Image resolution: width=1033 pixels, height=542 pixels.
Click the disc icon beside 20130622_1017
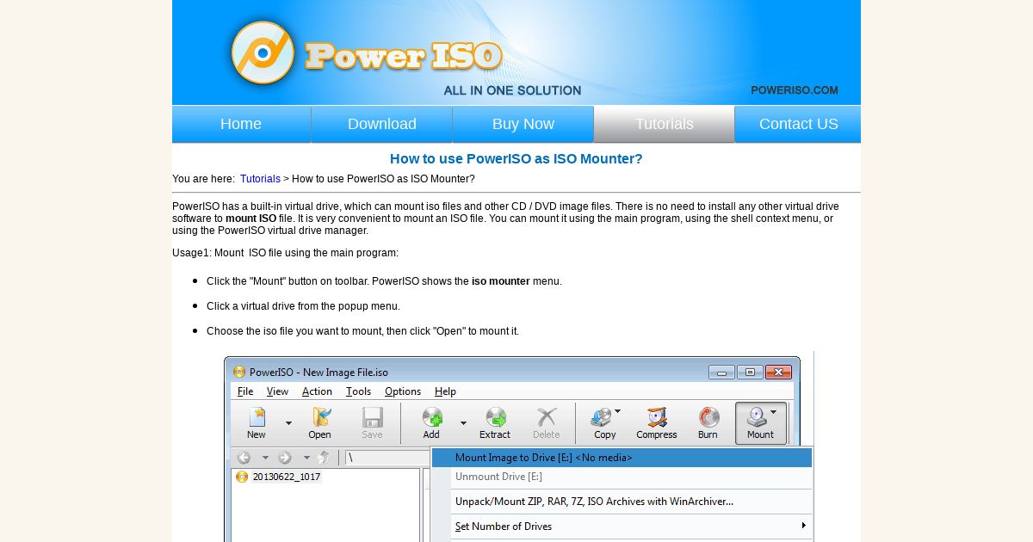[x=242, y=477]
